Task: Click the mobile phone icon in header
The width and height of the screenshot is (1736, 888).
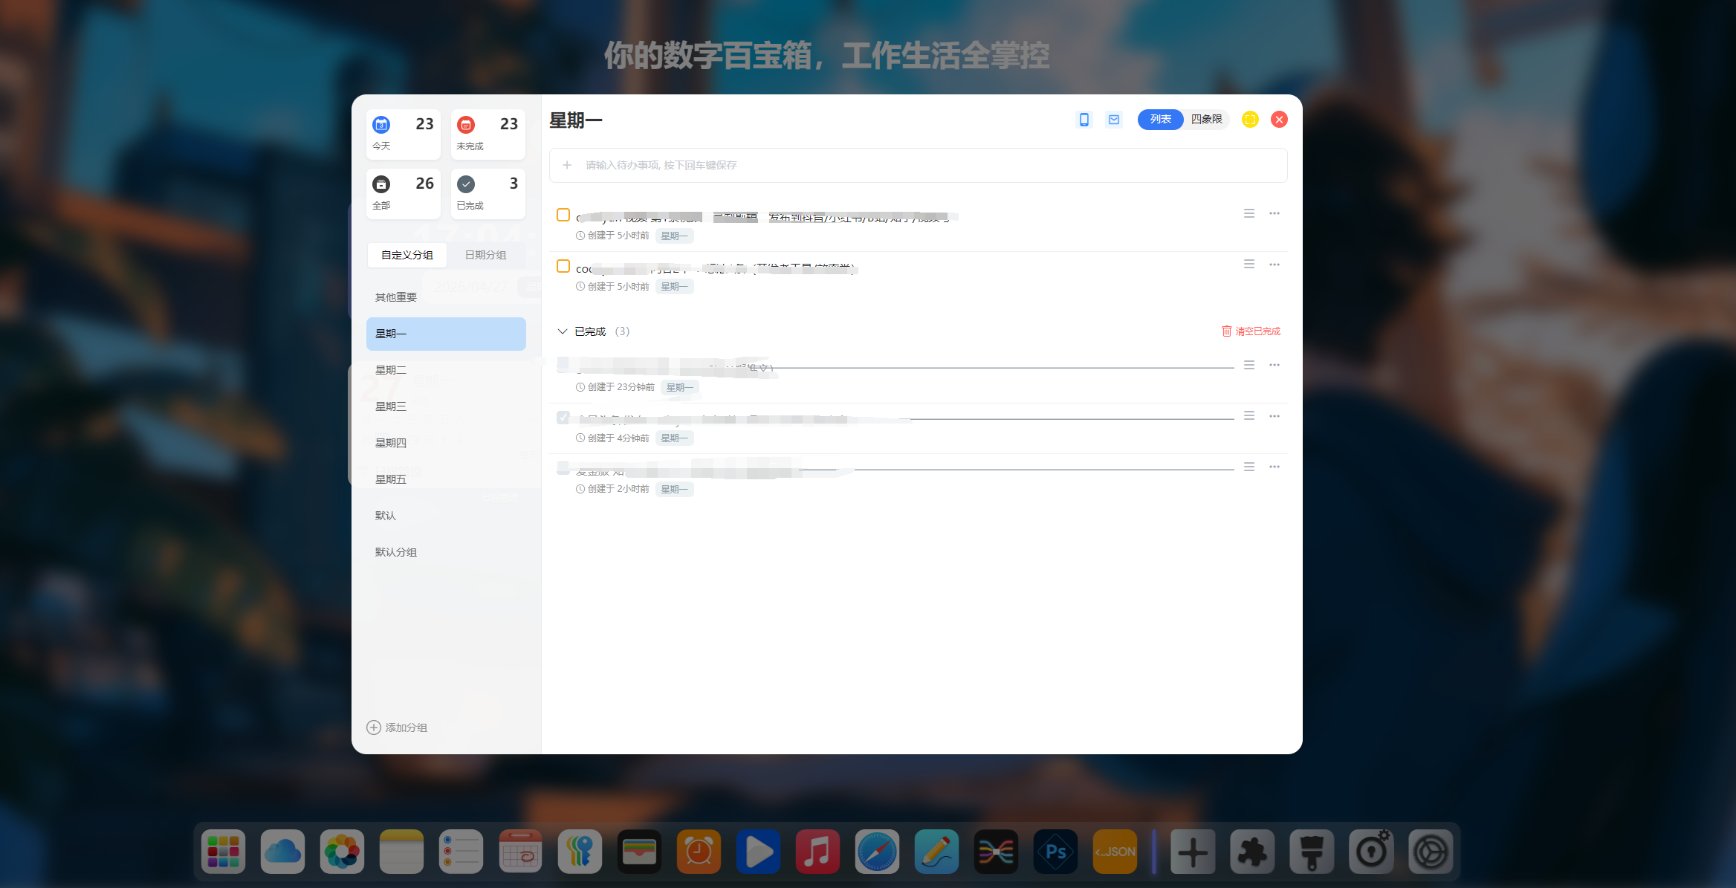Action: (x=1084, y=120)
